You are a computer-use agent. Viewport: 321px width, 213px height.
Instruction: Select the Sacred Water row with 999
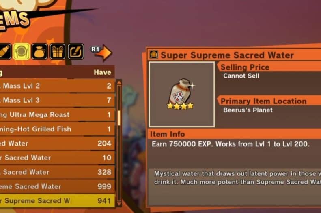tap(57, 186)
